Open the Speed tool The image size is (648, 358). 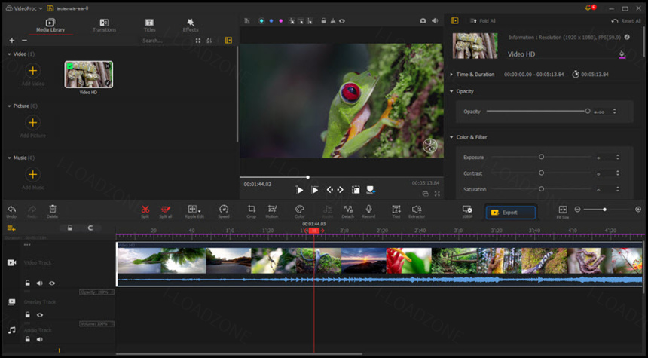coord(224,211)
